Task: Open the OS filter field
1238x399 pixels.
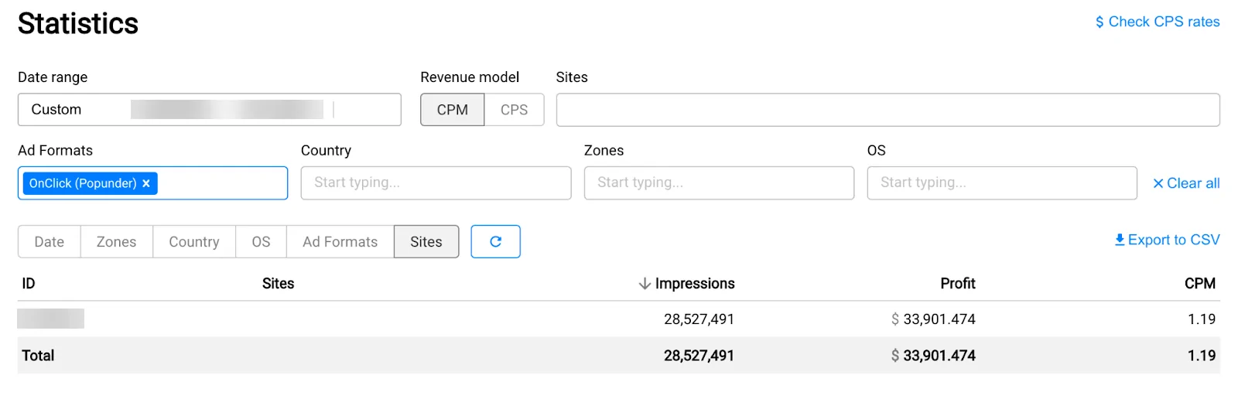Action: [x=1001, y=183]
